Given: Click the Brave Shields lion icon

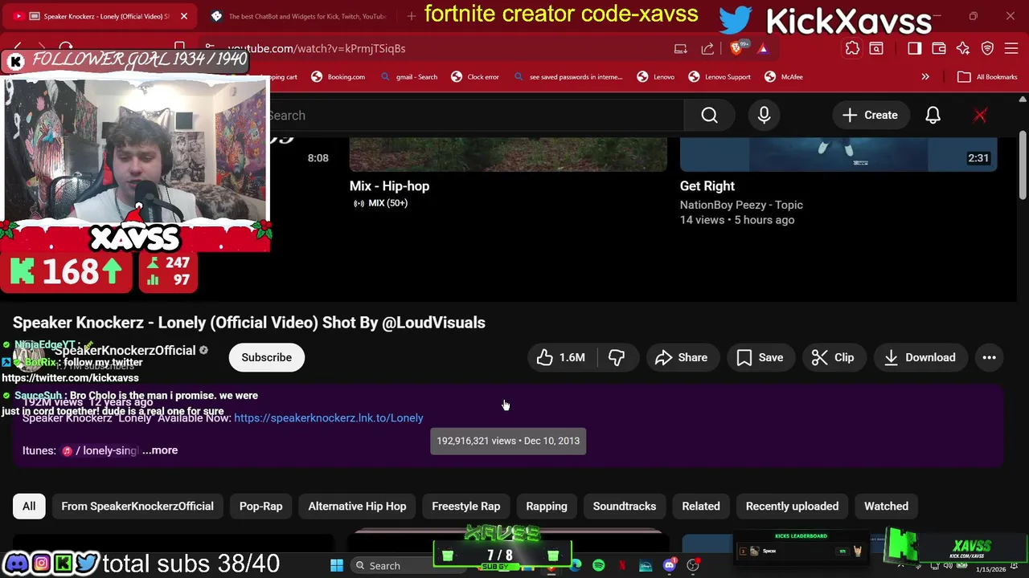Looking at the screenshot, I should tap(736, 48).
